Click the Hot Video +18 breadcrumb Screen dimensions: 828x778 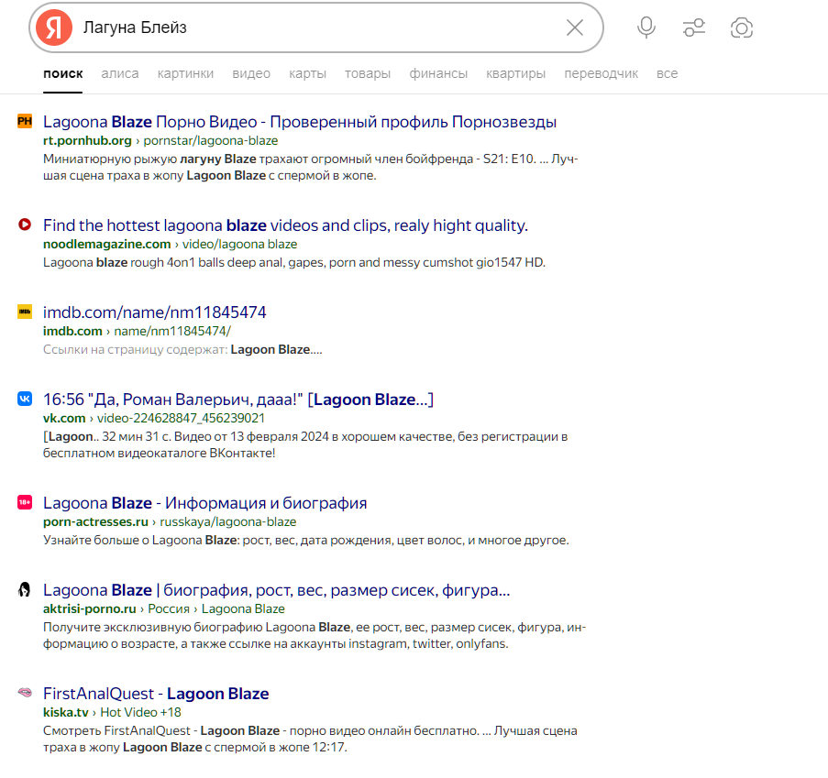click(140, 712)
